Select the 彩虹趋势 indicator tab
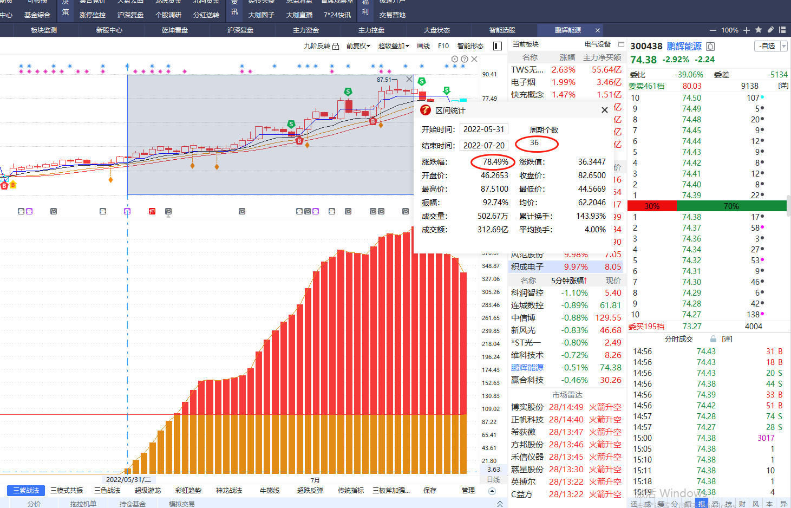Viewport: 791px width, 508px height. pos(188,491)
